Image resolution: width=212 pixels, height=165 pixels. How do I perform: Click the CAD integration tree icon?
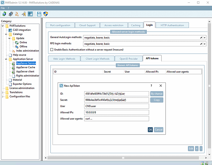point(10,30)
